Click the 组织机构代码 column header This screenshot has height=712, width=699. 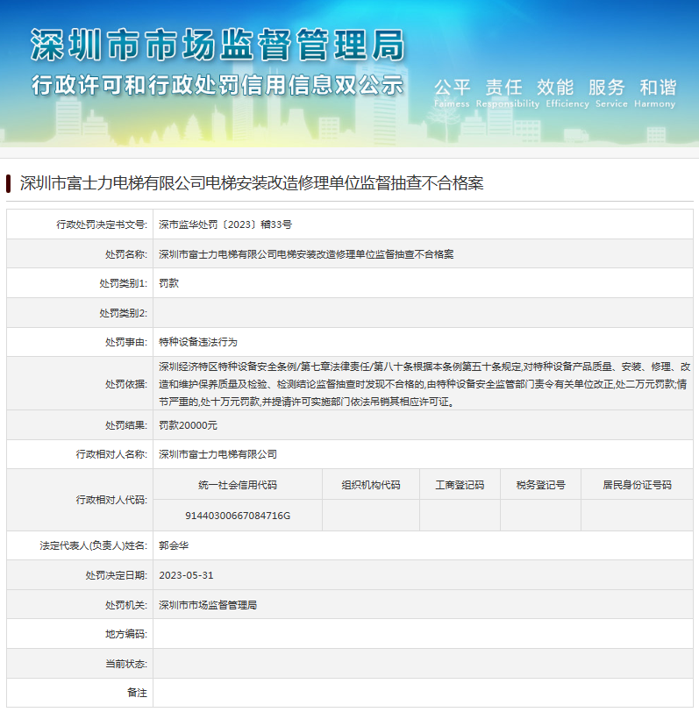click(x=371, y=485)
